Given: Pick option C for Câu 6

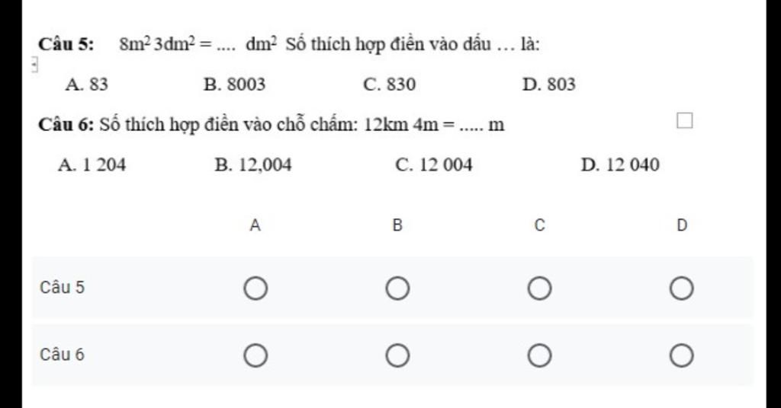Looking at the screenshot, I should coord(539,355).
